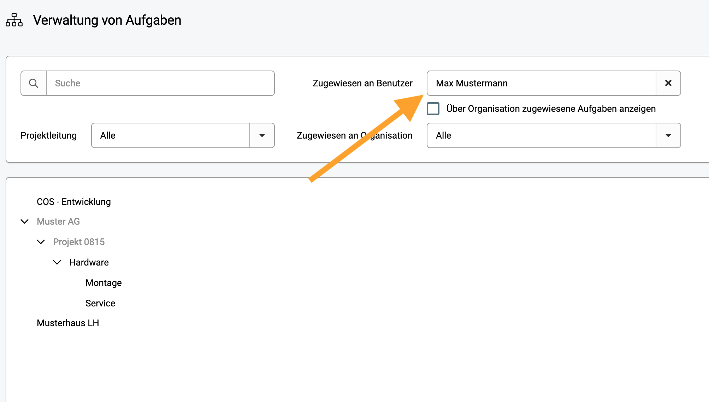Focus the Suche search field

click(160, 83)
